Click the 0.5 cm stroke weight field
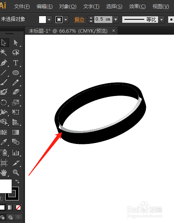174x223 pixels. [x=103, y=19]
